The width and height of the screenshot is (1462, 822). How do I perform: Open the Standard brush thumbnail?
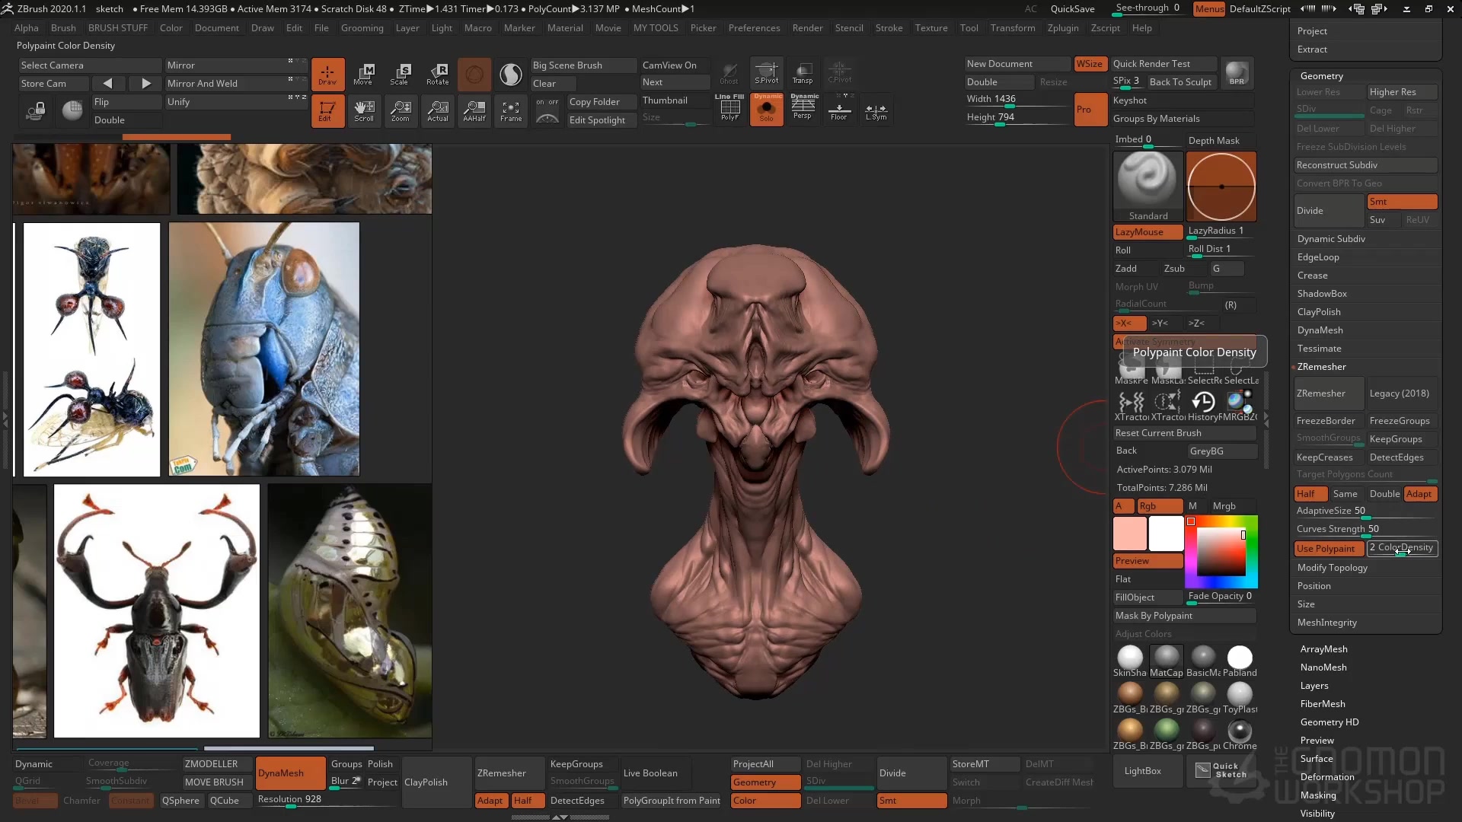pos(1148,186)
